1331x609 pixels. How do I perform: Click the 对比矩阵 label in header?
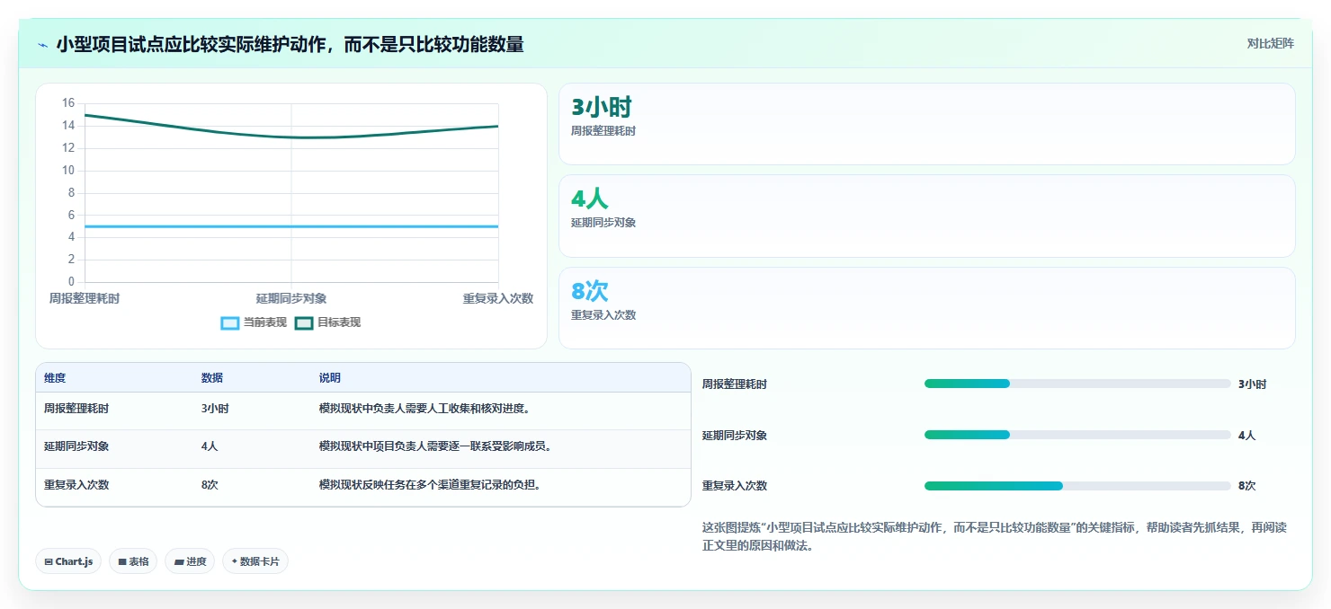tap(1271, 43)
